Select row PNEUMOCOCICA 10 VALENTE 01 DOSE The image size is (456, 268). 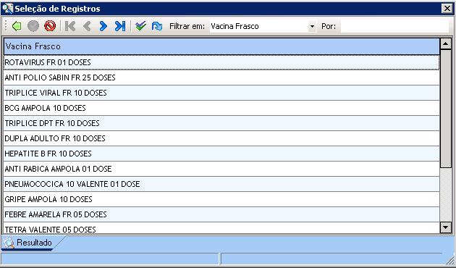click(221, 184)
